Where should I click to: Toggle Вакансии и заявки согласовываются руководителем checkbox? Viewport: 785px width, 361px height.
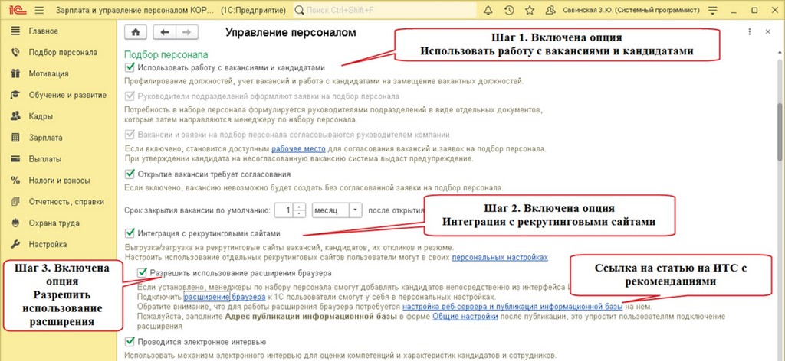coord(130,135)
